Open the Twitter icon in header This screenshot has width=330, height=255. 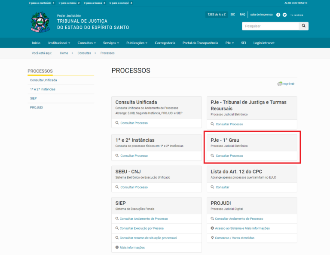coord(284,15)
